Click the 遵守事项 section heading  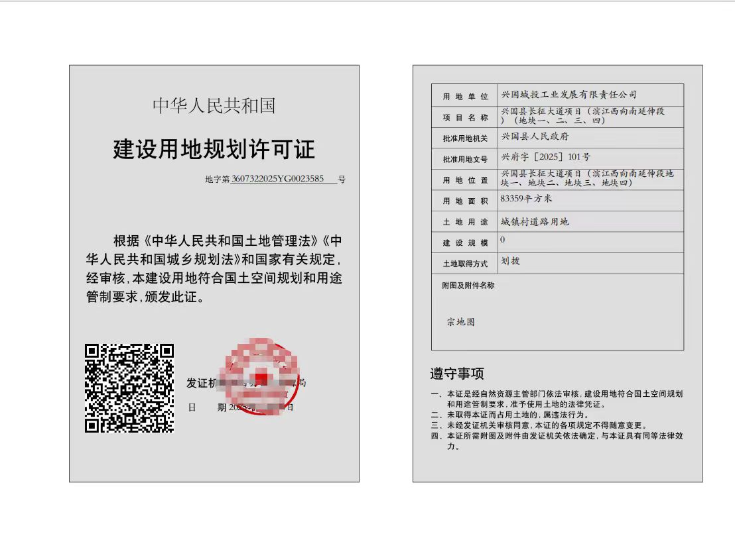coord(457,374)
